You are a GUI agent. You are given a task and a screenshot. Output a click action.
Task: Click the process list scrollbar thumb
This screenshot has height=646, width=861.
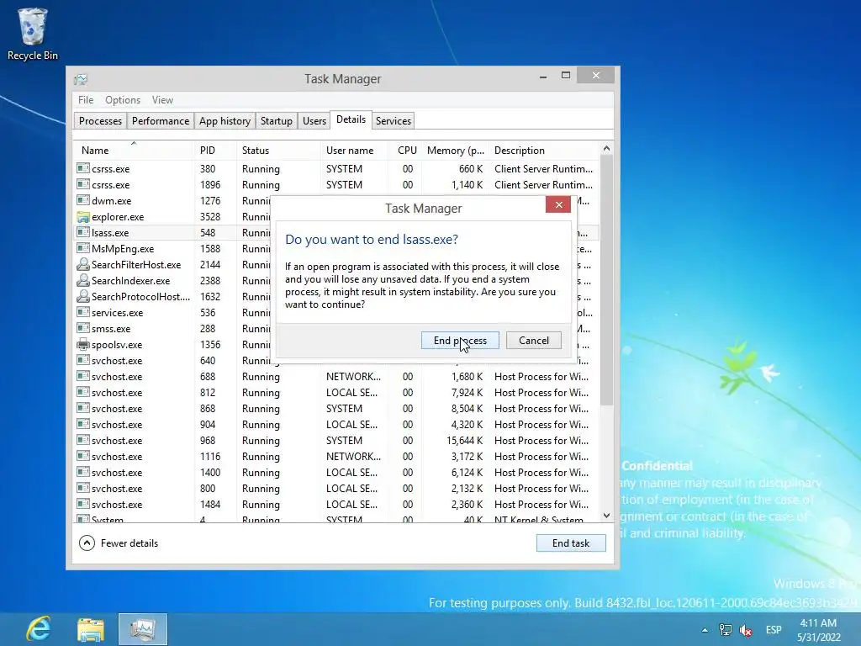pos(606,280)
